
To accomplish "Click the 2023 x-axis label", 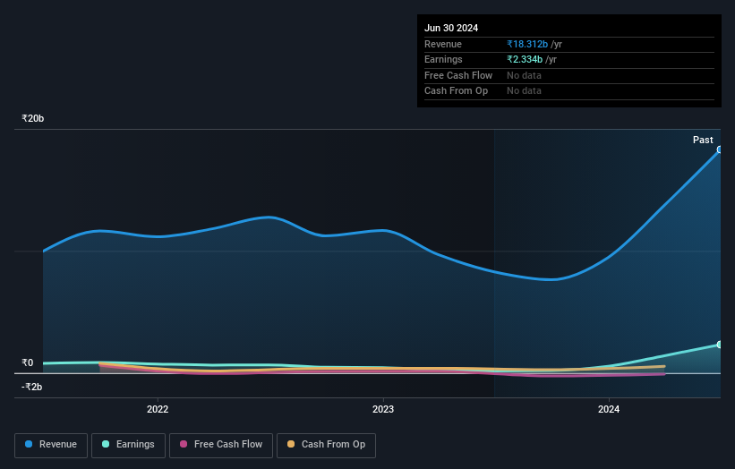I will pyautogui.click(x=383, y=409).
